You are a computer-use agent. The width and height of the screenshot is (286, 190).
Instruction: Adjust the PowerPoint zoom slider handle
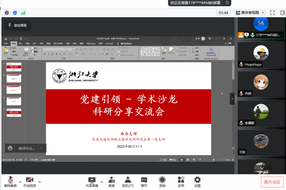click(214, 160)
